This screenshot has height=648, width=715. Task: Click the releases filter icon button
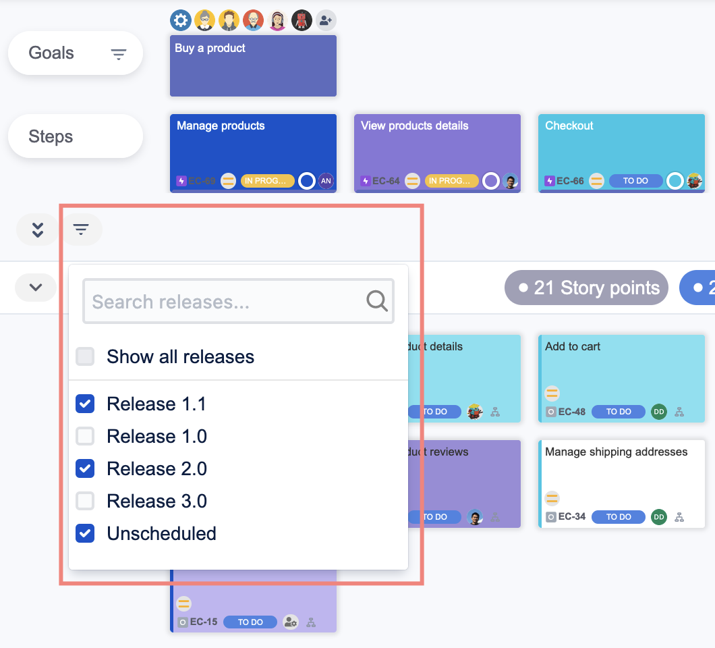[82, 230]
